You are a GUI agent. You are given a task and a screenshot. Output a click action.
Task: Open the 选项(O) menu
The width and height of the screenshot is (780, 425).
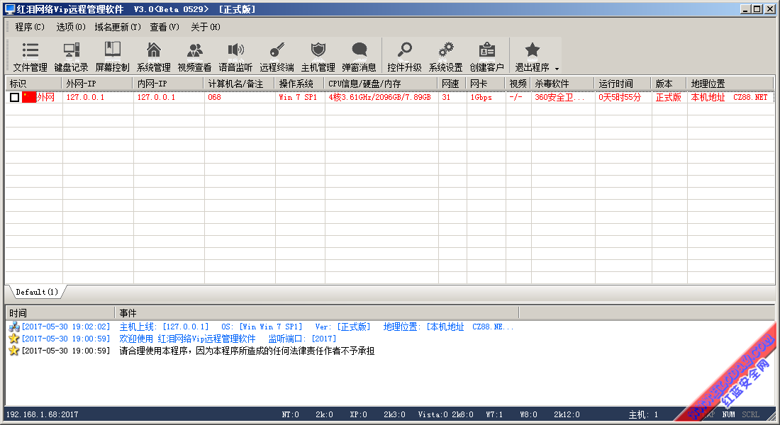click(x=71, y=27)
